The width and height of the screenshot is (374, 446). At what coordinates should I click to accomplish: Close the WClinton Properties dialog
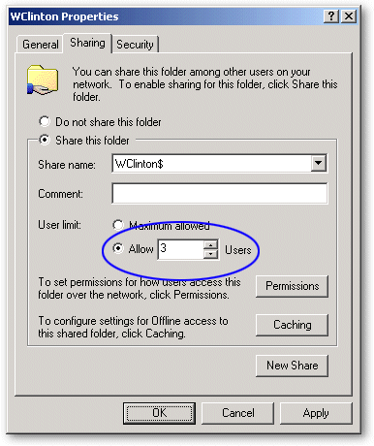tap(349, 16)
